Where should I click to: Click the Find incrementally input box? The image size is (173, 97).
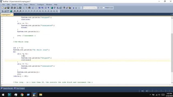[90, 8]
